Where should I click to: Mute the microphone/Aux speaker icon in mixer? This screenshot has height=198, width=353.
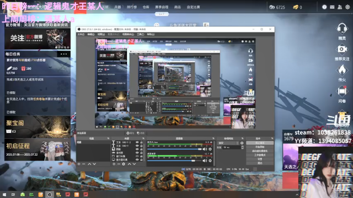pyautogui.click(x=205, y=149)
